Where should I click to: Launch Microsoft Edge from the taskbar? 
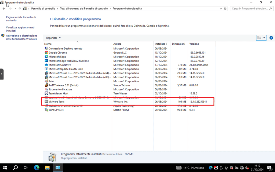click(x=37, y=168)
